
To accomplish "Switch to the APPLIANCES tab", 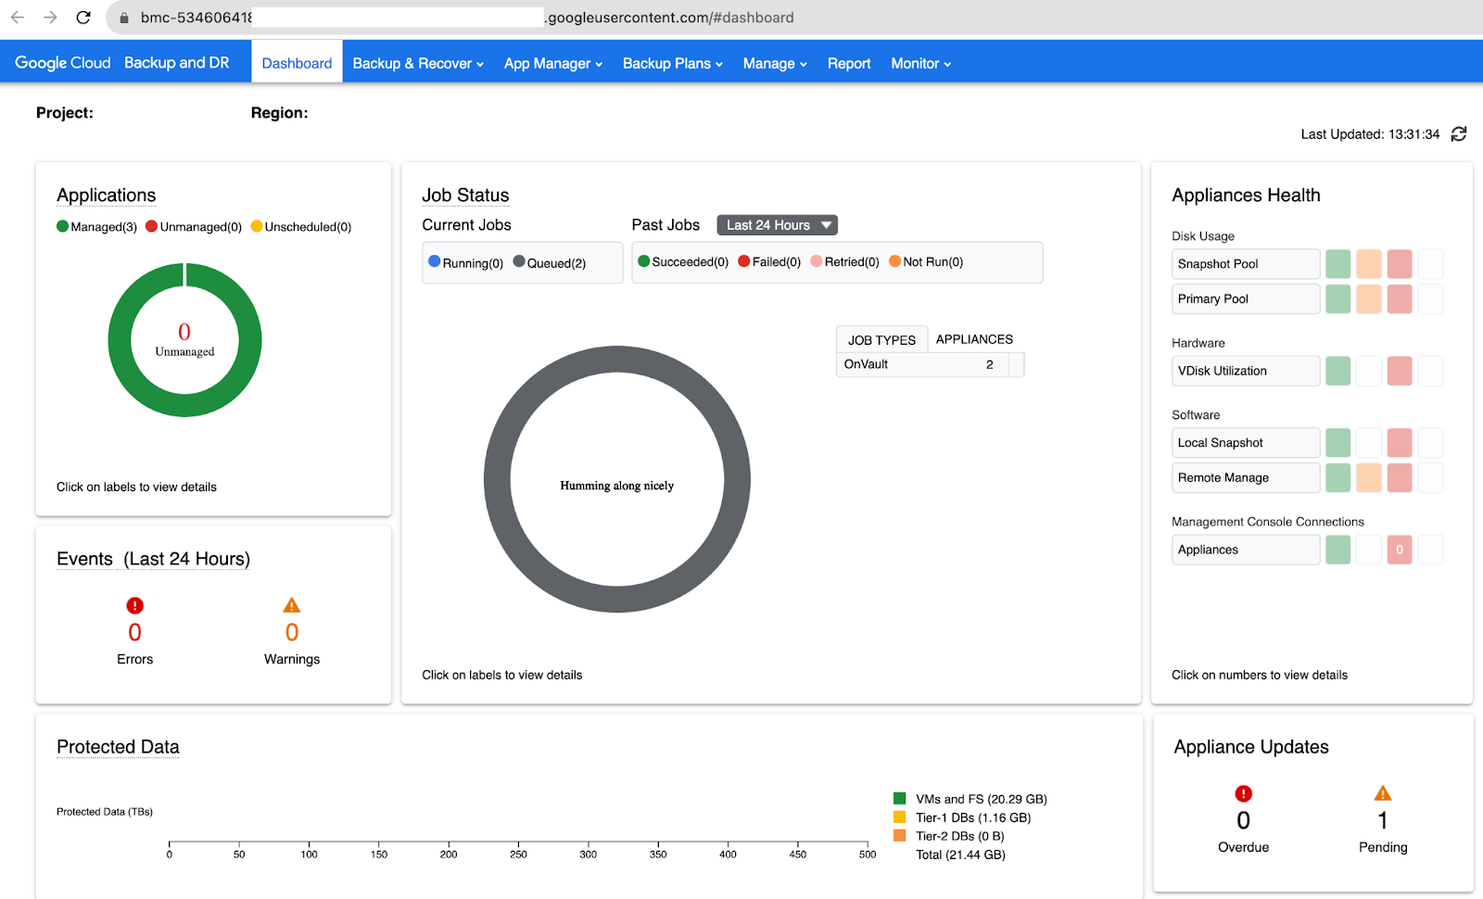I will (x=974, y=339).
